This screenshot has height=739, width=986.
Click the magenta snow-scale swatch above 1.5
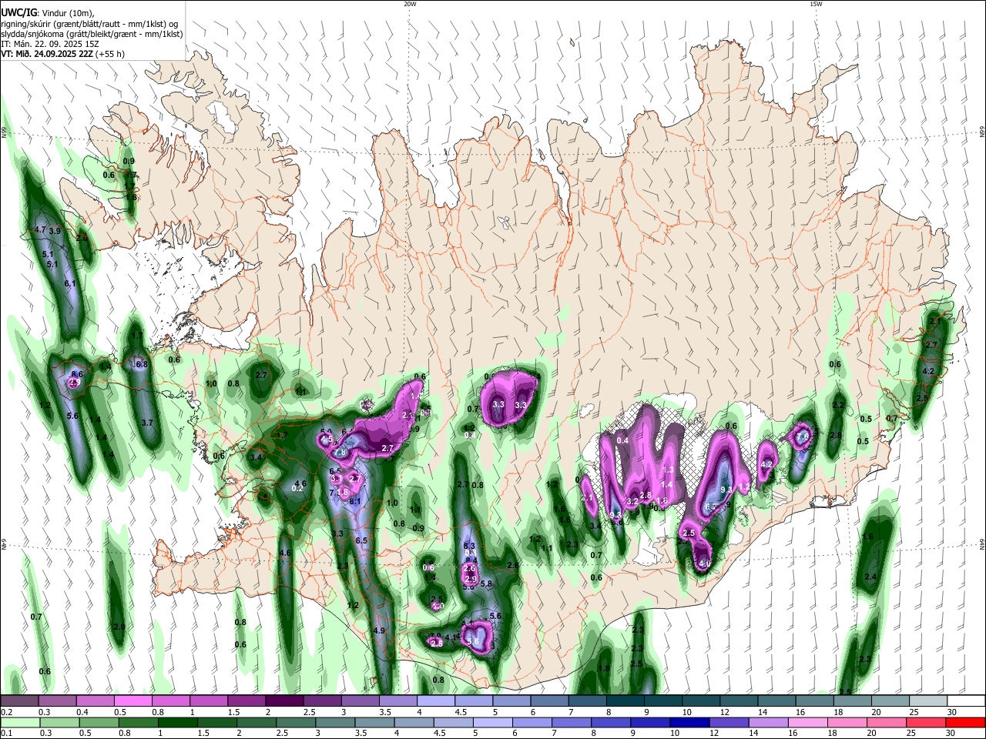(246, 701)
